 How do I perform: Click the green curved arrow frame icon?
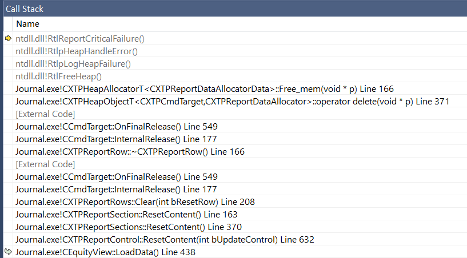(x=9, y=252)
